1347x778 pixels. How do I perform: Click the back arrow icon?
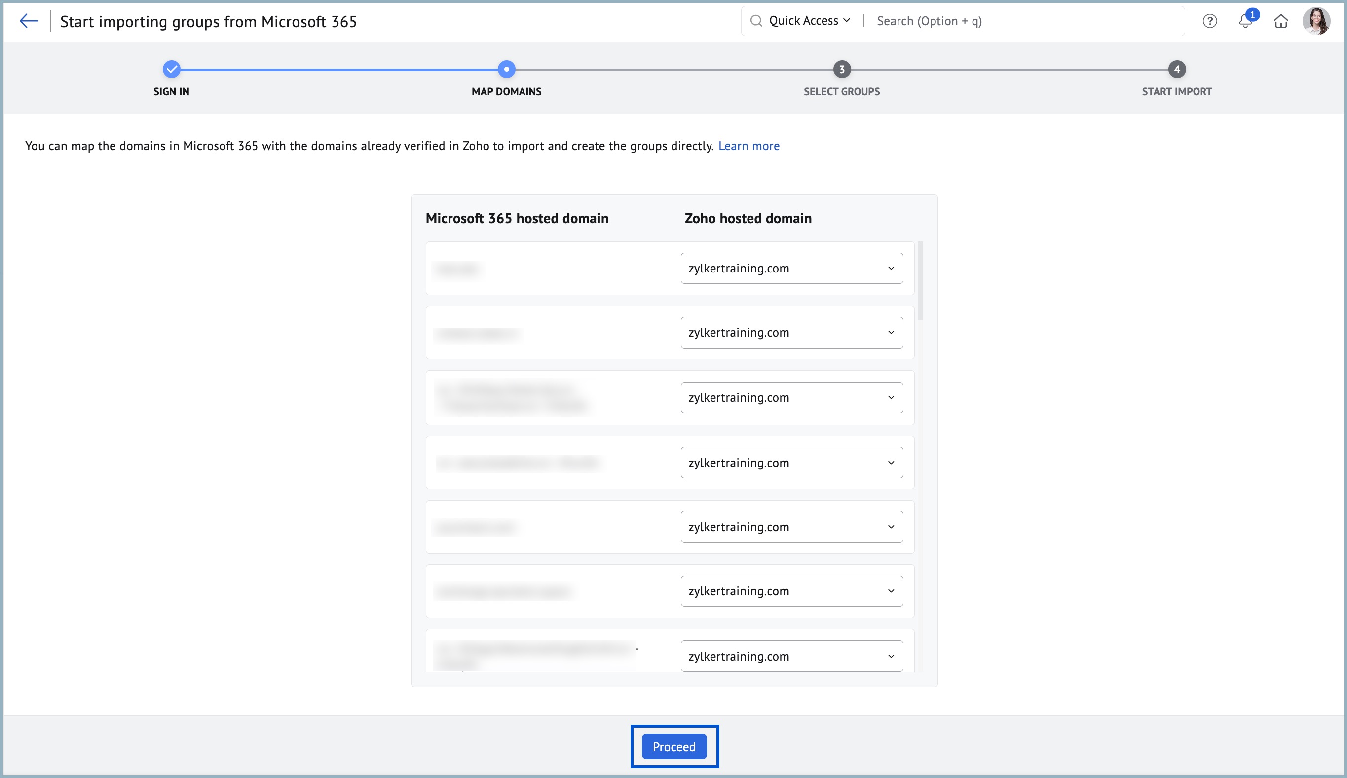(29, 21)
